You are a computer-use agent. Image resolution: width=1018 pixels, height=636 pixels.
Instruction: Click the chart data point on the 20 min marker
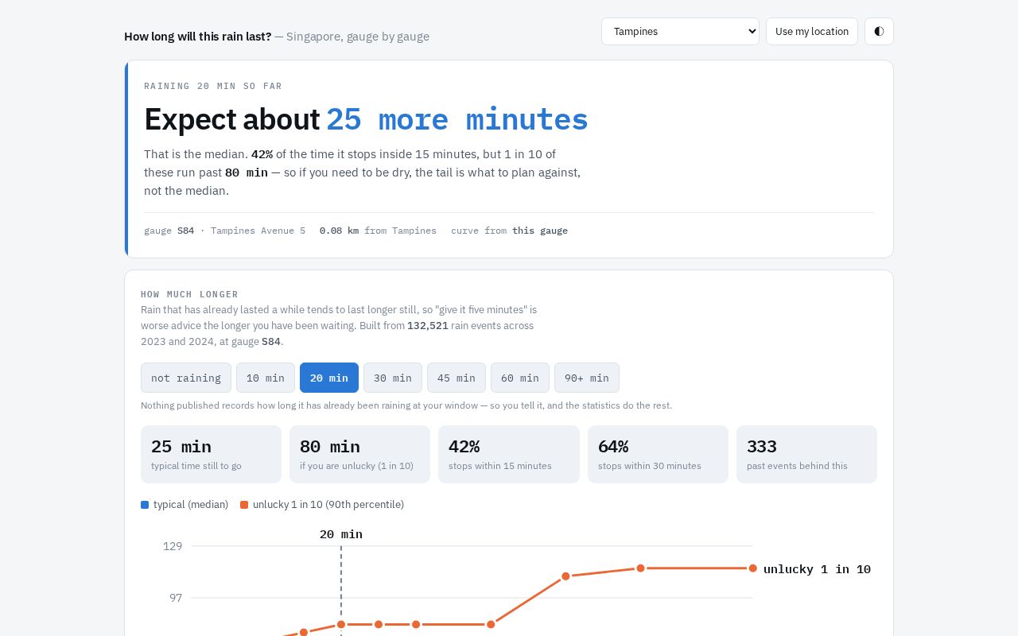click(341, 624)
